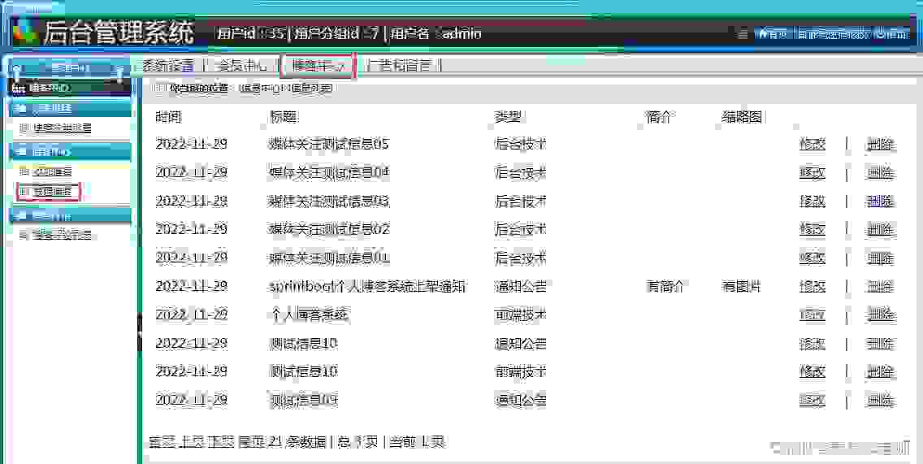The height and width of the screenshot is (464, 923).
Task: Click 修改 for springboot个人博客系统上架通知
Action: 812,286
